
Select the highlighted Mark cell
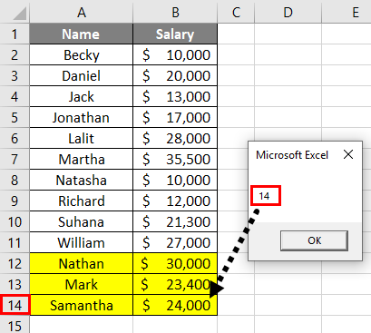pos(81,284)
